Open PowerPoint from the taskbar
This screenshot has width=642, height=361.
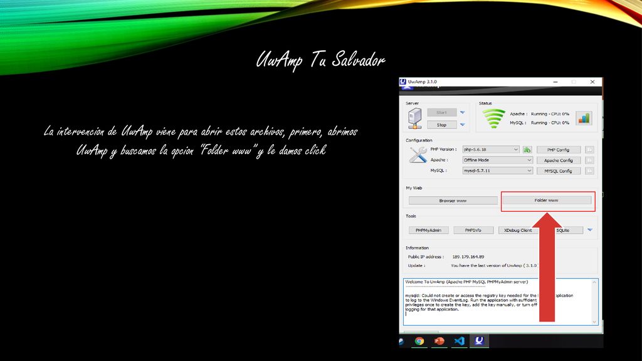[x=439, y=341]
